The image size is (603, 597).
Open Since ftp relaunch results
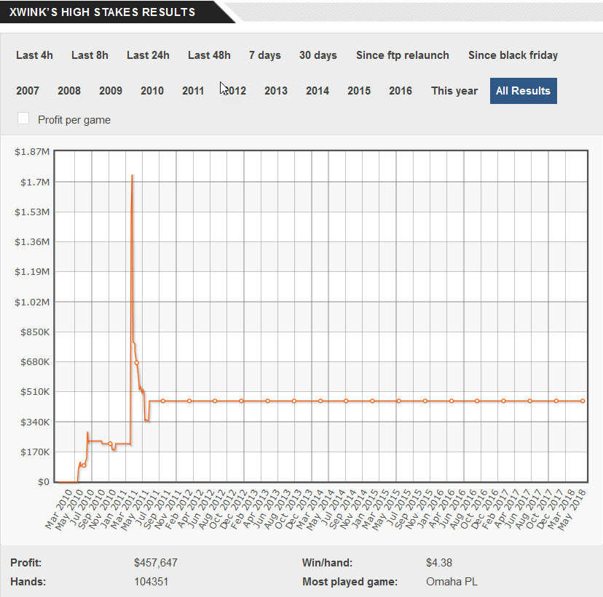(x=402, y=55)
